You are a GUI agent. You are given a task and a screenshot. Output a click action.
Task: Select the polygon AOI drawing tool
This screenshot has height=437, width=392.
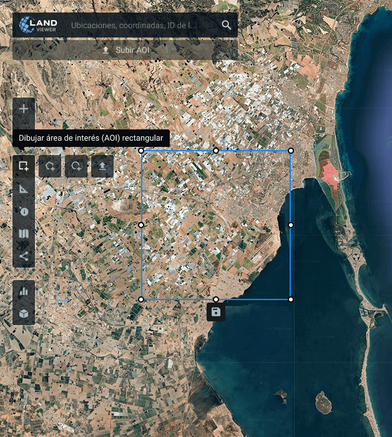click(50, 166)
